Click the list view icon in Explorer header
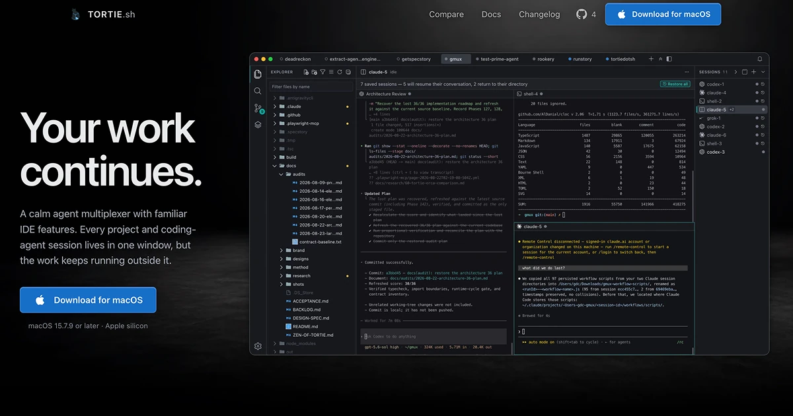The image size is (793, 416). [331, 72]
